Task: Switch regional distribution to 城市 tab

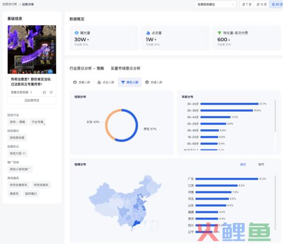Action: coord(261,164)
